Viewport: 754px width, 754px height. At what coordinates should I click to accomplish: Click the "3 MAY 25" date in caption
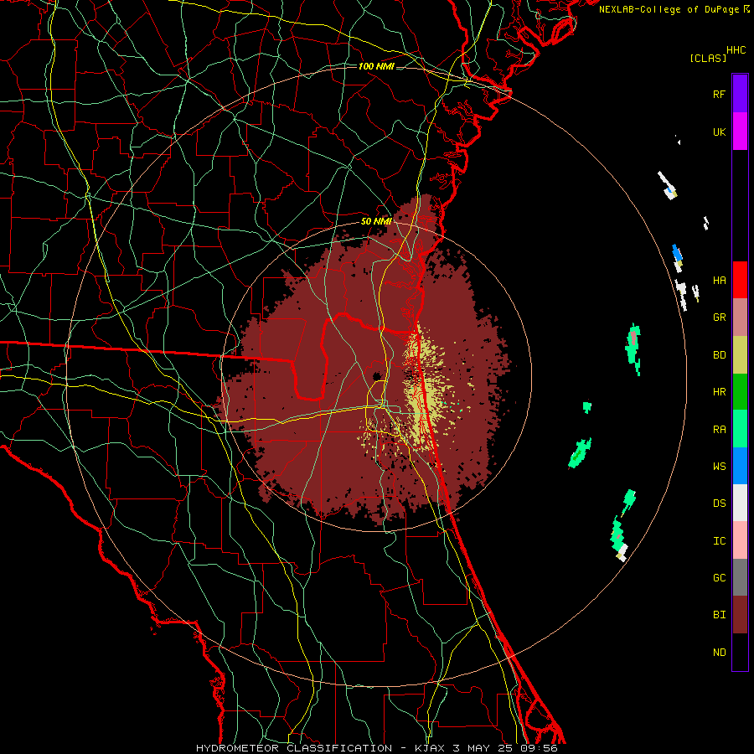[x=484, y=748]
